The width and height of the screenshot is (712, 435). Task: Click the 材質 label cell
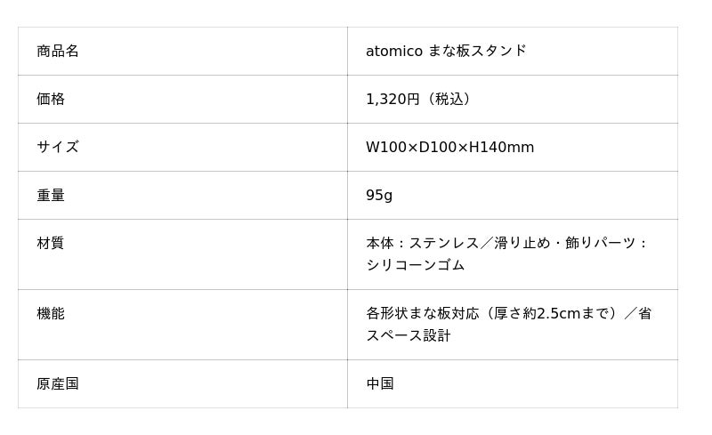tap(51, 243)
